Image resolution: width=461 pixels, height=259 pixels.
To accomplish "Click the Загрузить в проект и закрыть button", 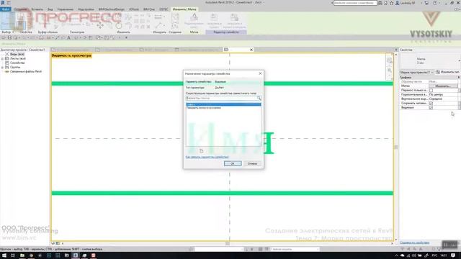I will [x=234, y=21].
